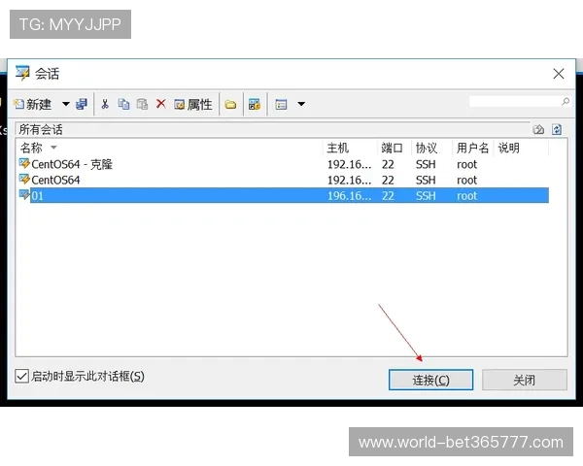Click the session icon of 01 row
Viewport: 583px width, 466px height.
(24, 195)
